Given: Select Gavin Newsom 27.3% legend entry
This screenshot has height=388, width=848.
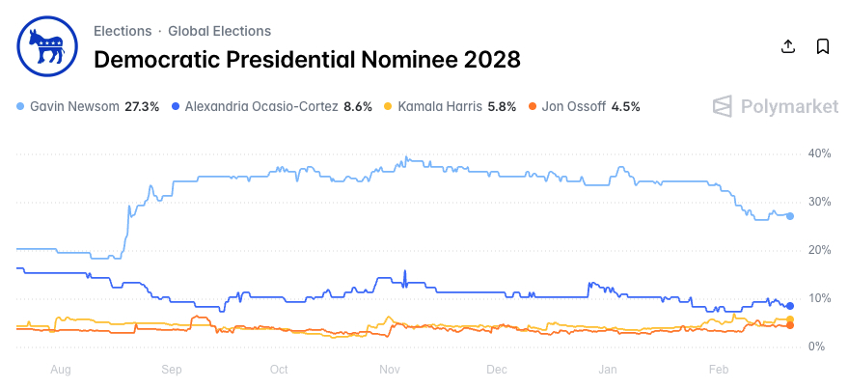Looking at the screenshot, I should pyautogui.click(x=94, y=107).
